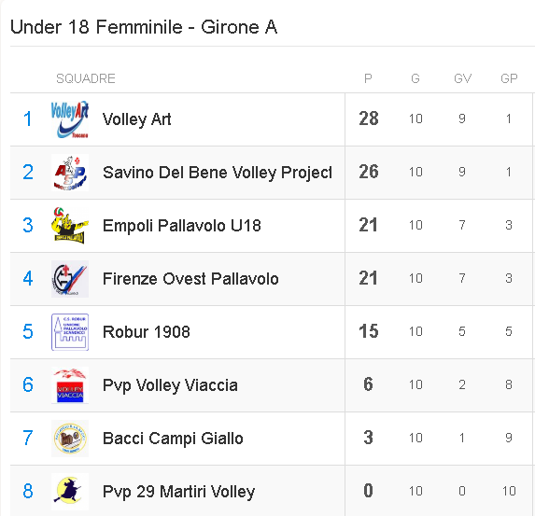
Task: Open the Pvp Volley Viaccia logo
Action: [x=70, y=385]
